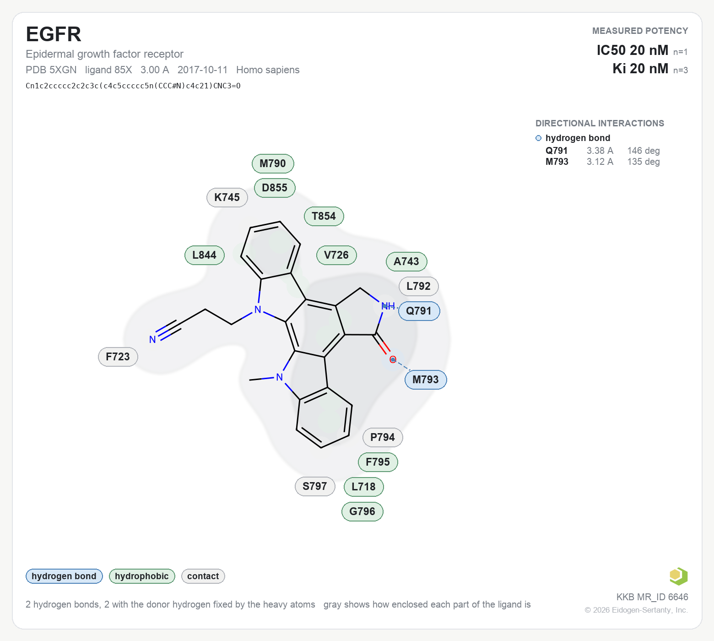Screen dimensions: 714x641
Task: Select the L844 residue label
Action: coord(205,255)
